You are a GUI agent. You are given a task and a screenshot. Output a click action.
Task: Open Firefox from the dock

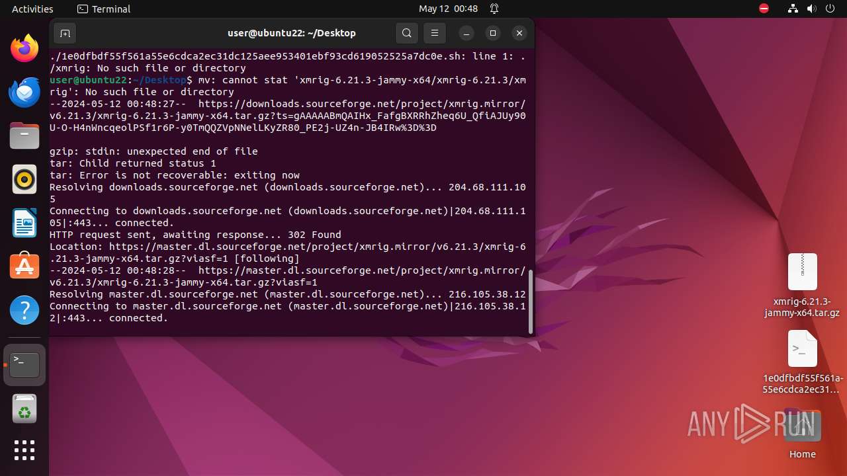point(24,48)
